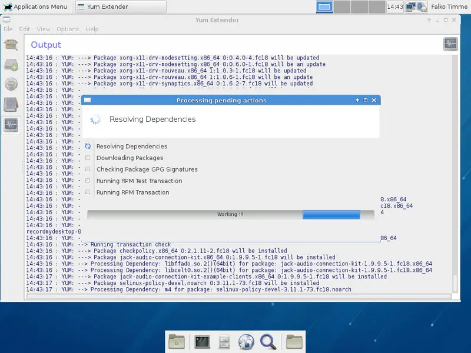471x353 pixels.
Task: Click the Applications Menu mouse icon
Action: (x=8, y=6)
